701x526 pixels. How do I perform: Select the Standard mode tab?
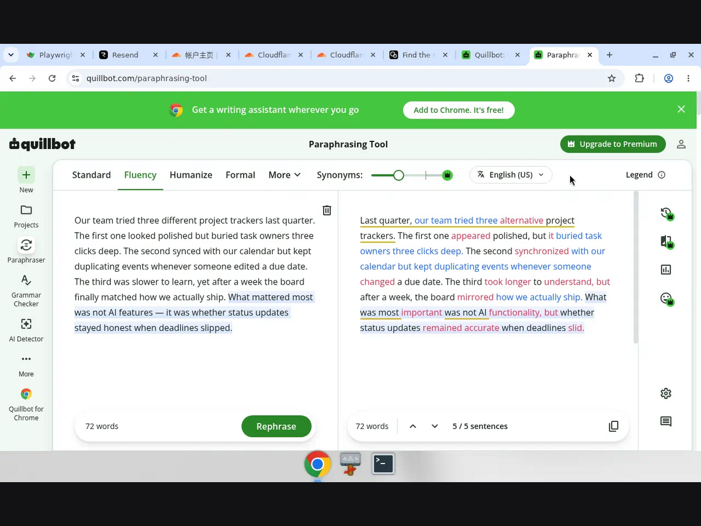[91, 175]
